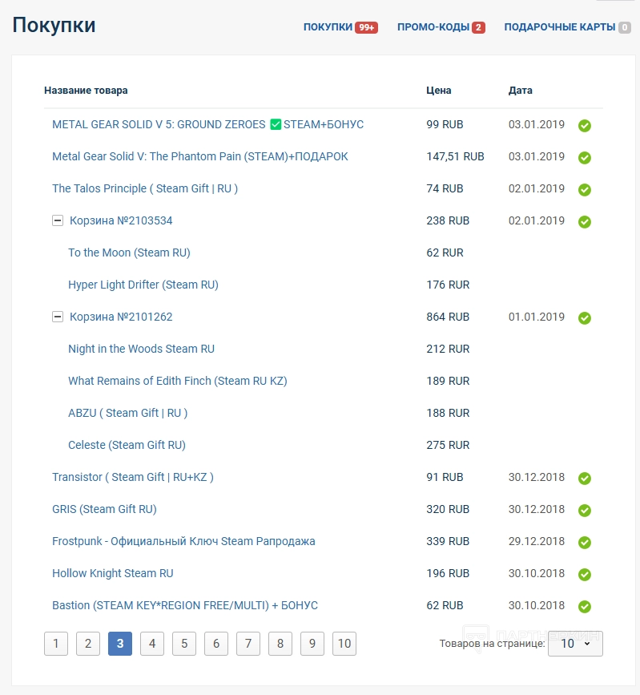Open What Remains of Edith Finch link
The height and width of the screenshot is (695, 640).
point(178,381)
